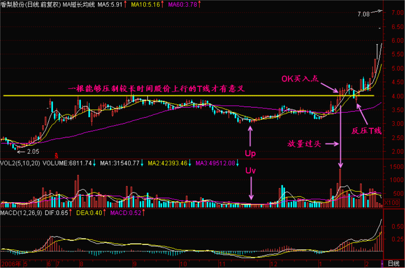405x268 pixels.
Task: Click the red S marker below the candles
Action: click(56, 155)
